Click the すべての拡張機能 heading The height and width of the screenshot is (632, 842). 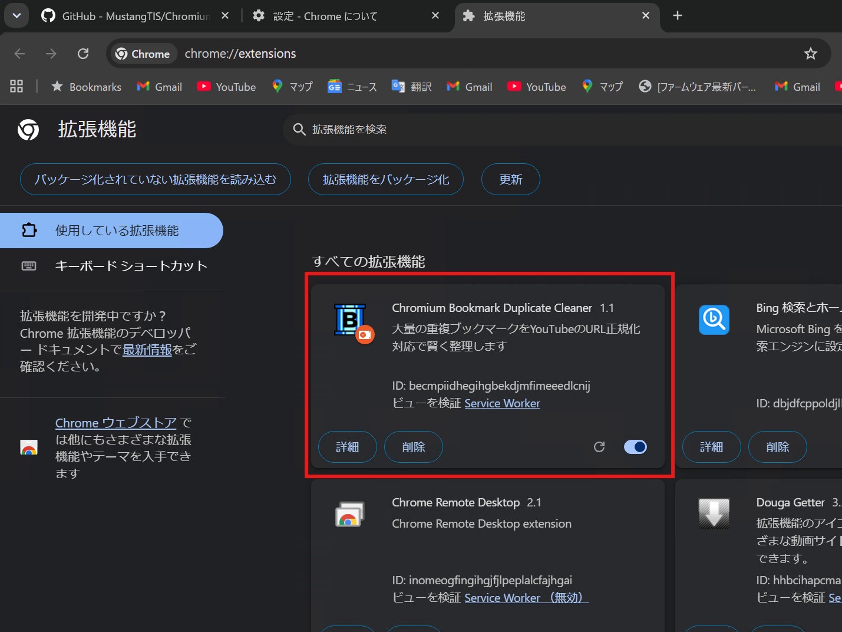(368, 261)
